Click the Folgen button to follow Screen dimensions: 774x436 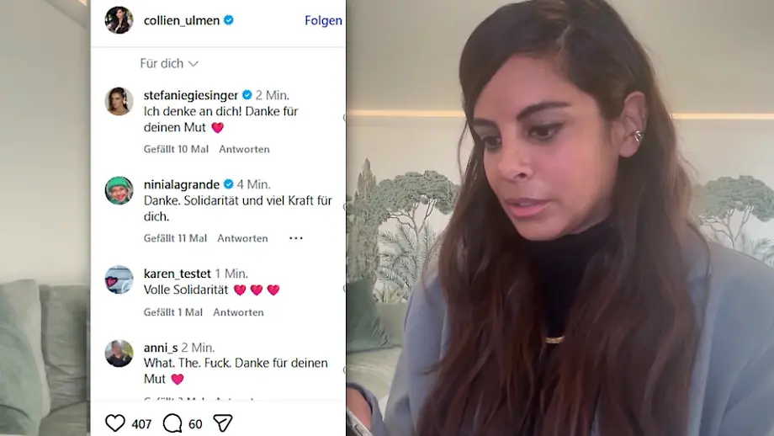[x=323, y=20]
